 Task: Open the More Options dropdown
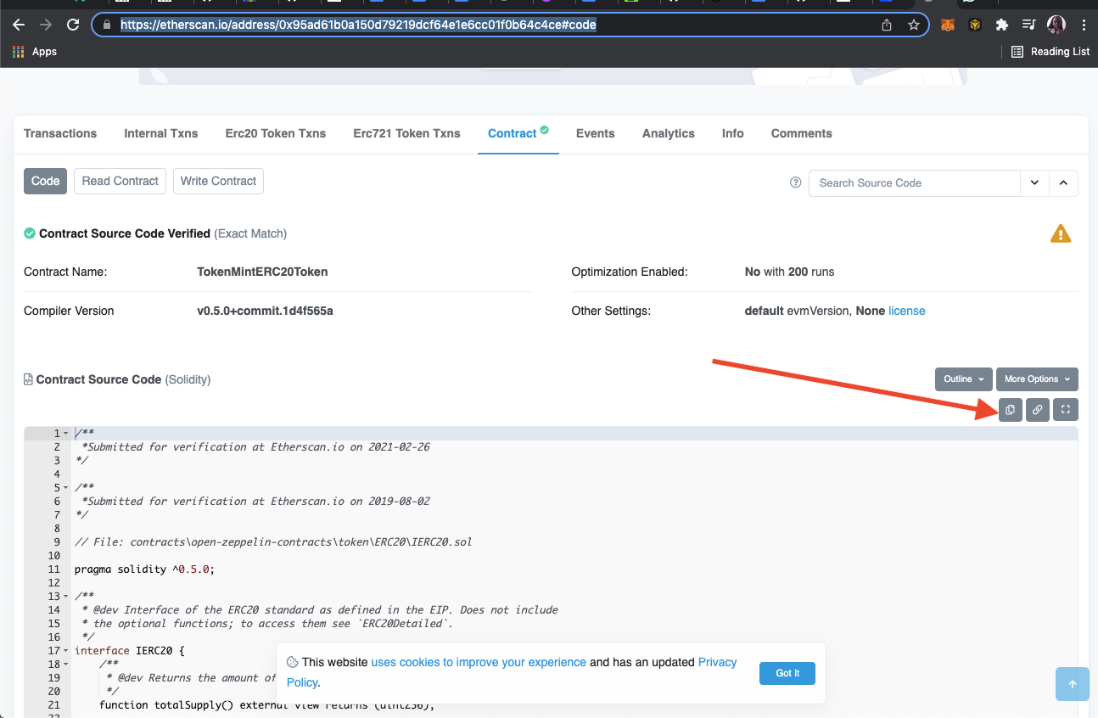(1037, 379)
